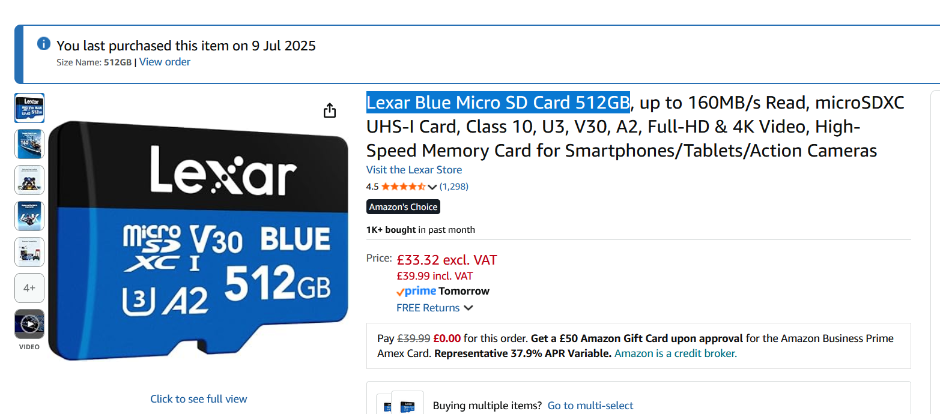Visit the Lexar Store link
The width and height of the screenshot is (940, 414).
[x=414, y=170]
